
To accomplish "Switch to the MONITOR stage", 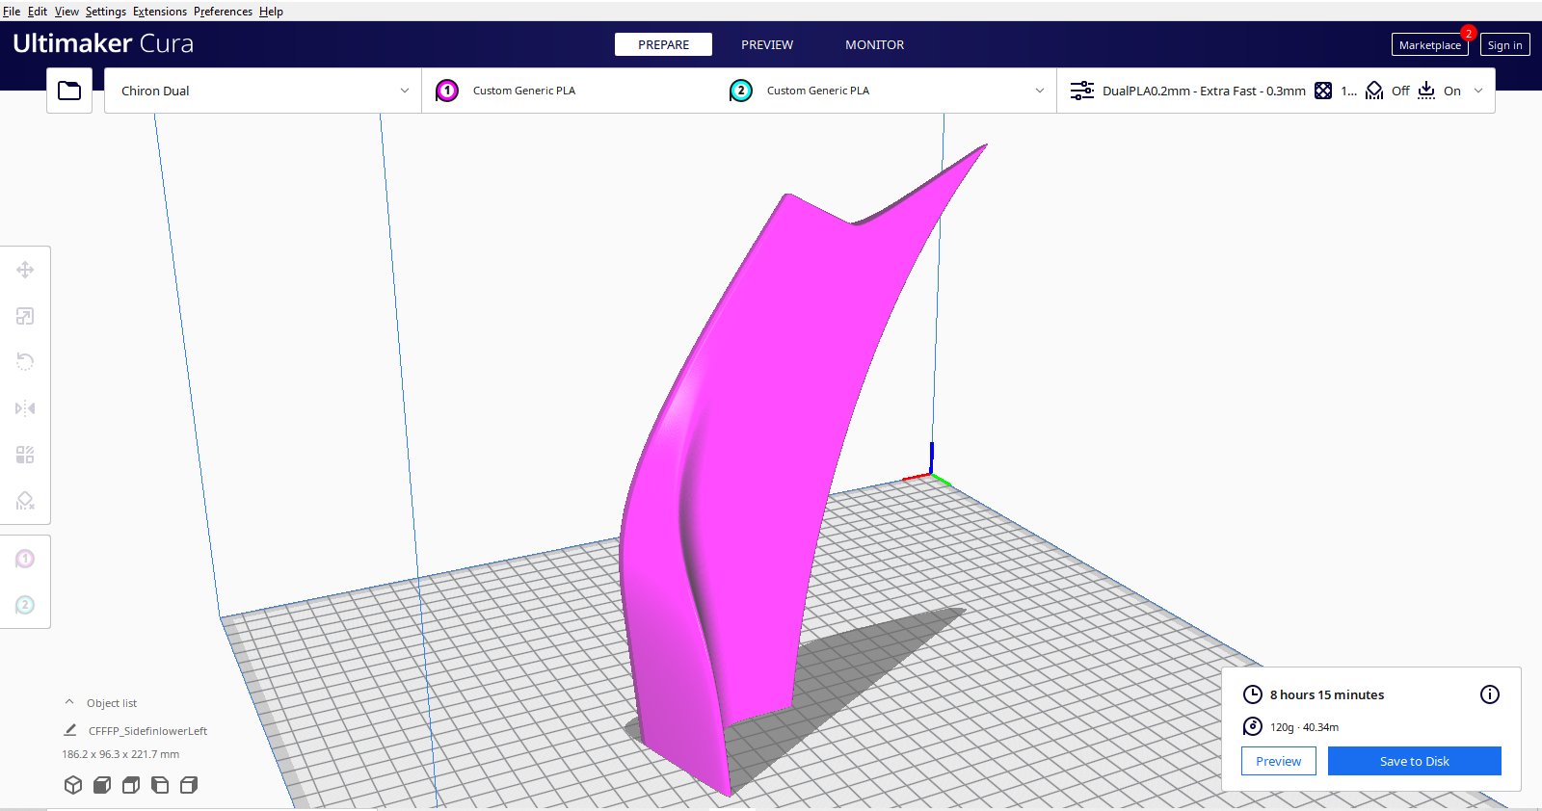I will pos(875,44).
